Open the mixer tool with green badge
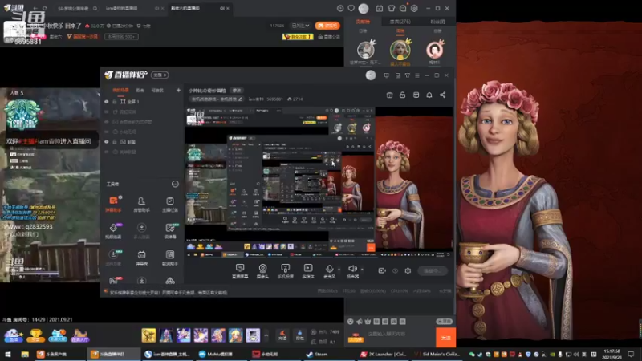This screenshot has height=361, width=642. pos(170,230)
